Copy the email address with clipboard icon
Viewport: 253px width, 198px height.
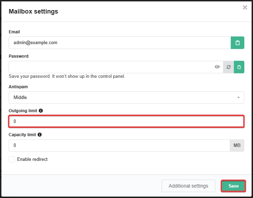click(x=237, y=43)
